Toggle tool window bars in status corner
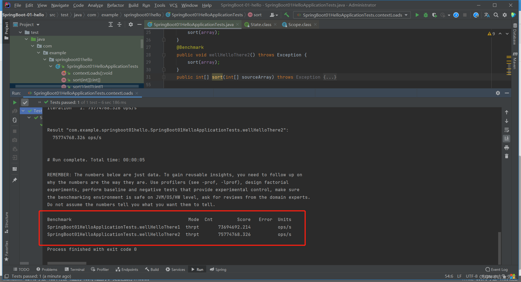The height and width of the screenshot is (282, 521). pos(7,276)
